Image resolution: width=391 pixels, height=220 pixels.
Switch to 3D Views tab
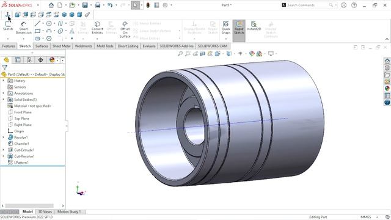pos(45,212)
